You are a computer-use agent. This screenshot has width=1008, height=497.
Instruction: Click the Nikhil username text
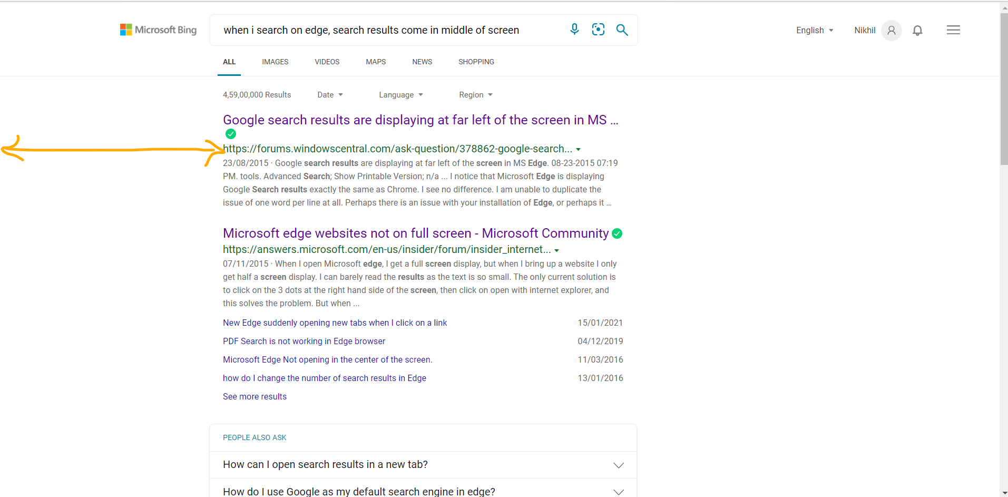865,31
